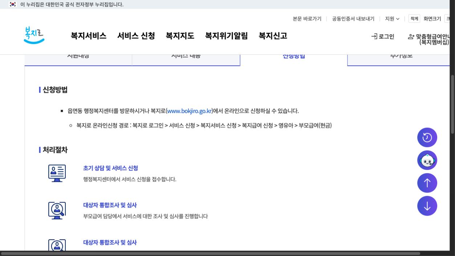Click the 본문 바로가기 link

pyautogui.click(x=307, y=19)
